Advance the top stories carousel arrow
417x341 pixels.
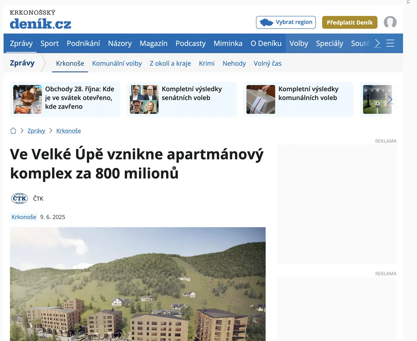pyautogui.click(x=390, y=100)
